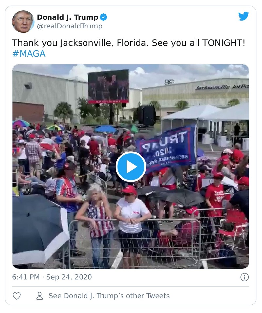This screenshot has width=262, height=313.
Task: Open See Donald J. Trump's other Tweets
Action: pyautogui.click(x=109, y=296)
